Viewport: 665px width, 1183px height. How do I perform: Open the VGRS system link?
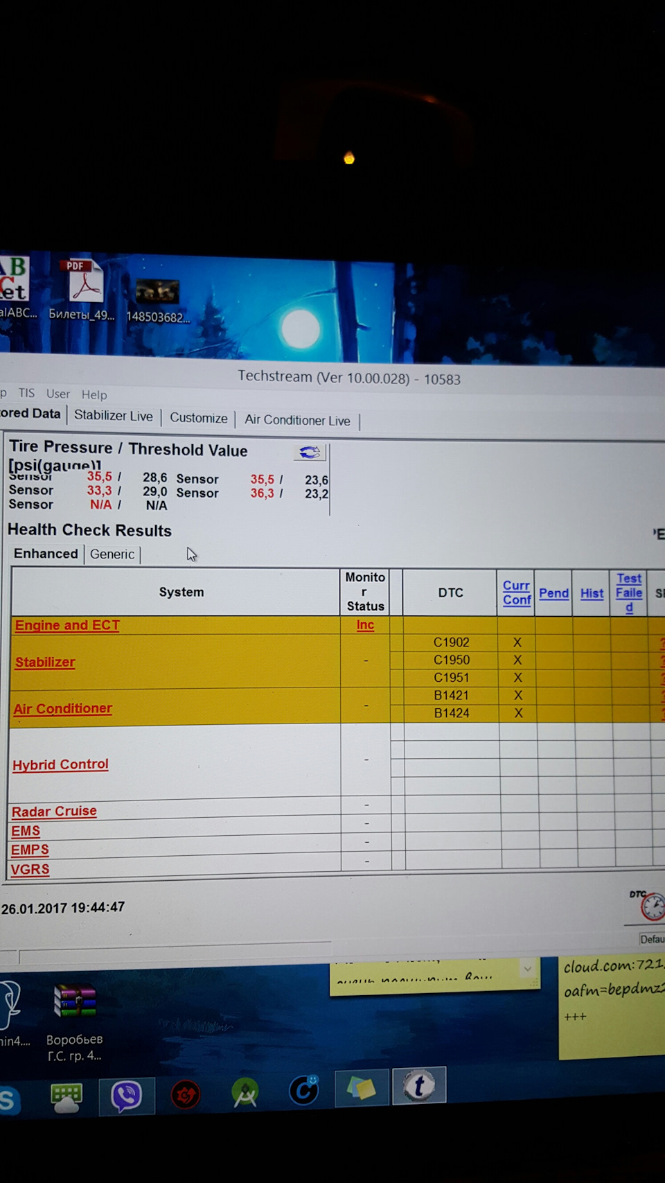[30, 868]
